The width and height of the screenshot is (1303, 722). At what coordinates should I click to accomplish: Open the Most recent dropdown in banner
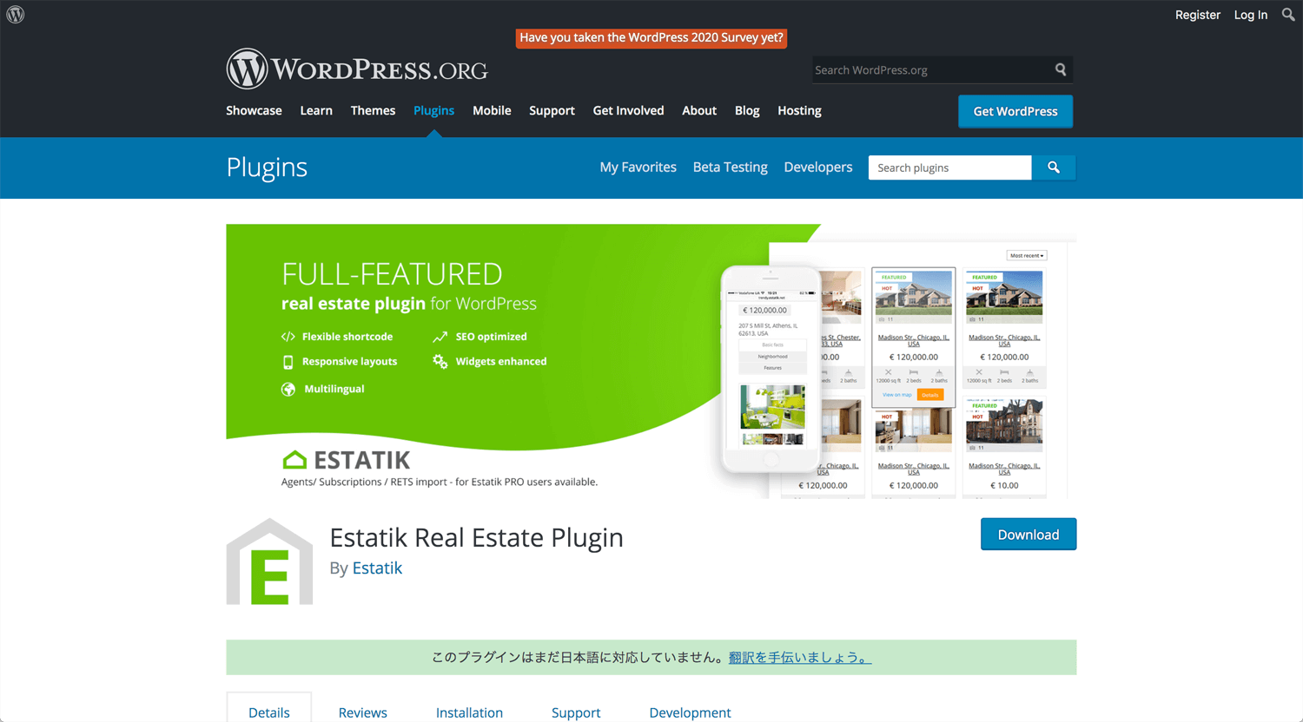click(x=1027, y=255)
